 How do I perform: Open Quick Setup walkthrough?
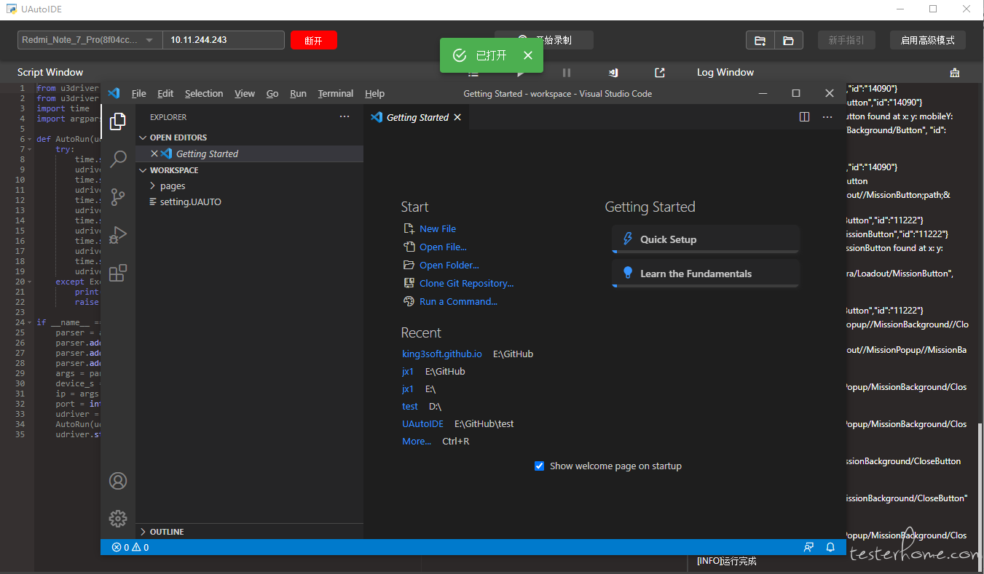coord(705,239)
